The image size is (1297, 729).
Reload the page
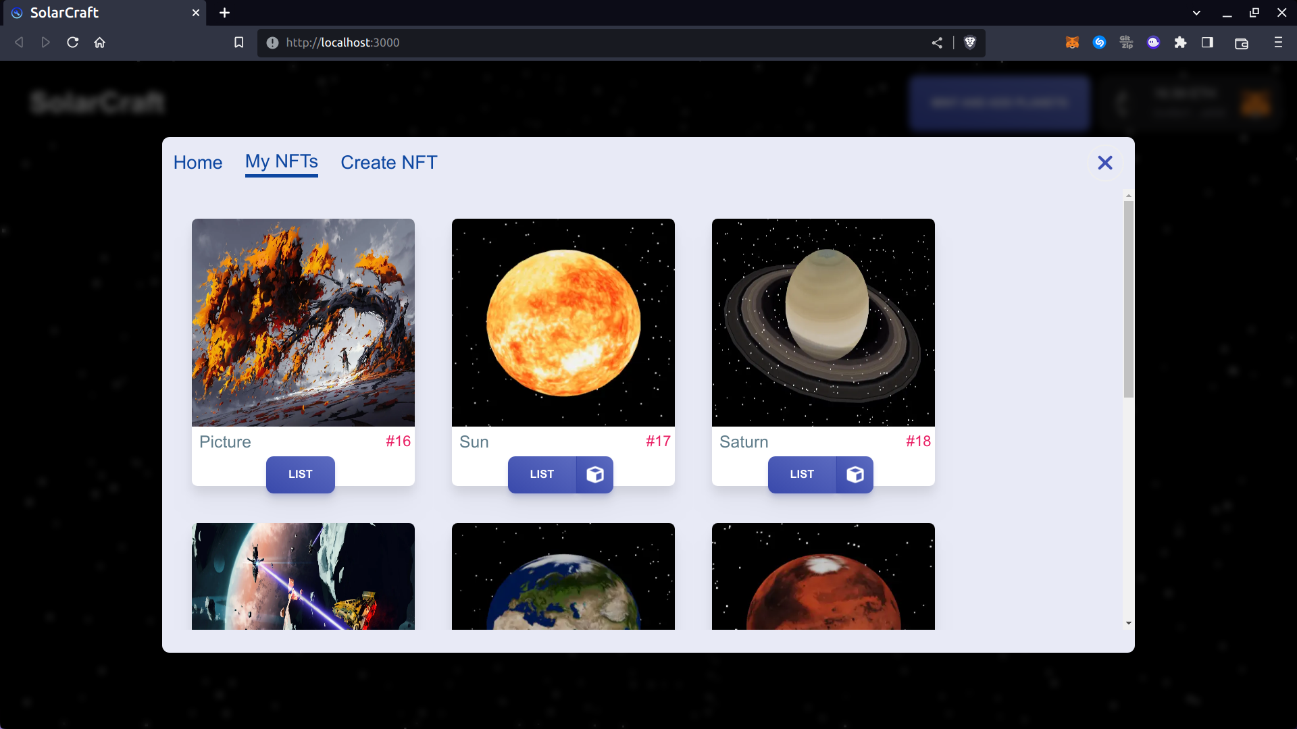(x=73, y=43)
